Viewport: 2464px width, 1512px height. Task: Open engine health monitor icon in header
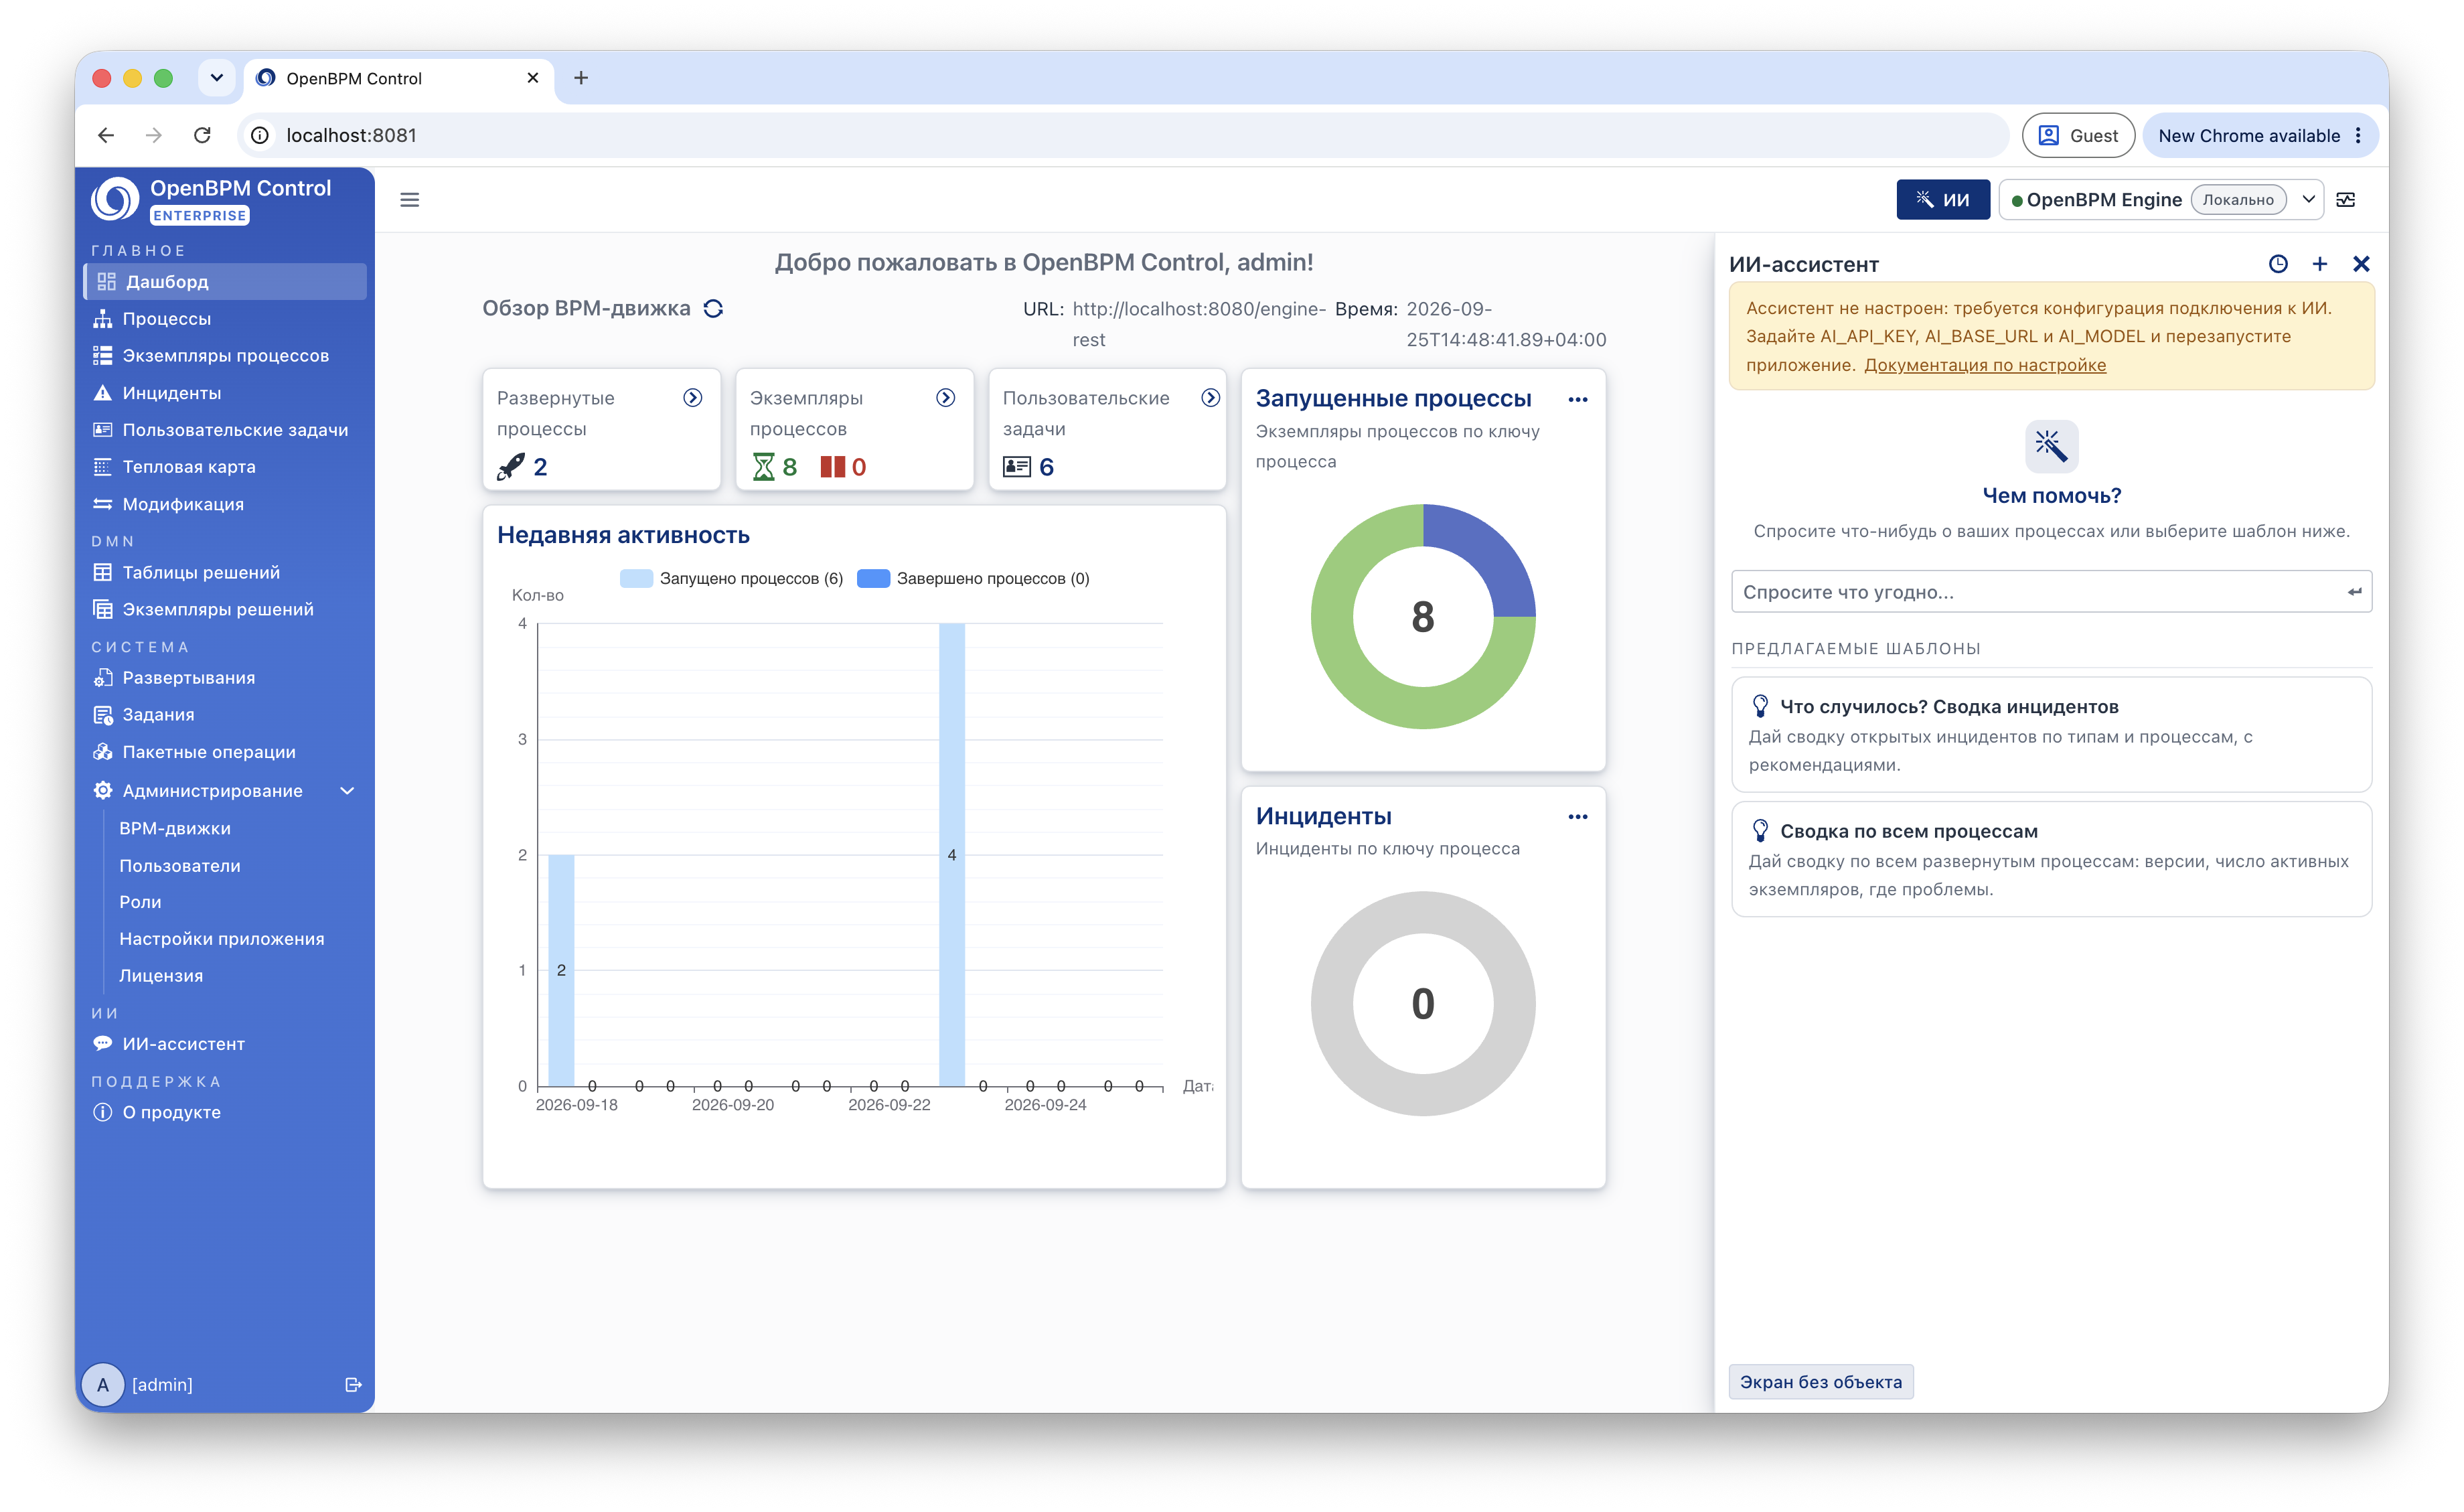[x=2346, y=200]
